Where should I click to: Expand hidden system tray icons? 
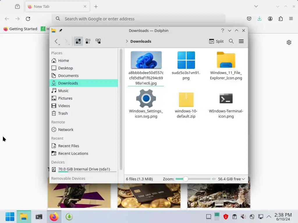pyautogui.click(x=269, y=217)
